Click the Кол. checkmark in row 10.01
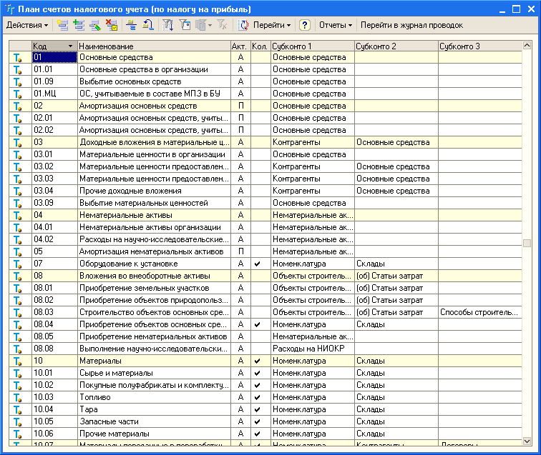The height and width of the screenshot is (455, 541). coord(257,373)
